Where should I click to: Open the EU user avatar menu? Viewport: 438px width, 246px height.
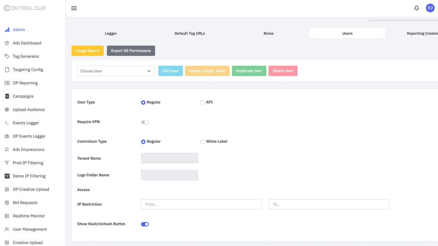tap(430, 8)
